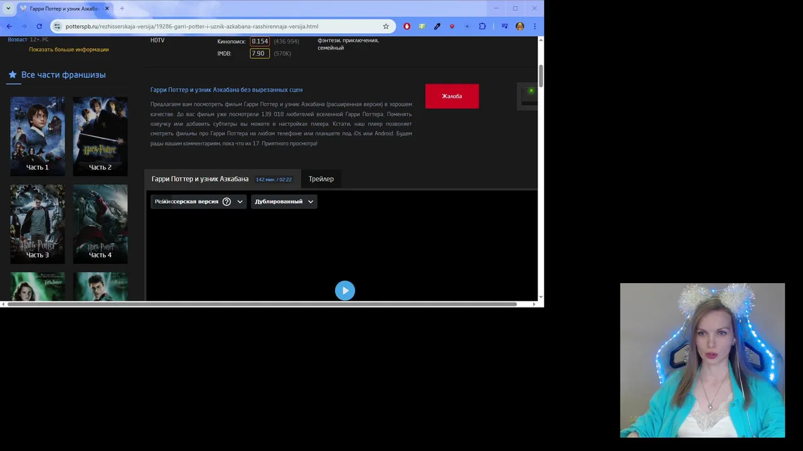The height and width of the screenshot is (451, 803).
Task: Bookmark this page with the star icon
Action: [386, 26]
